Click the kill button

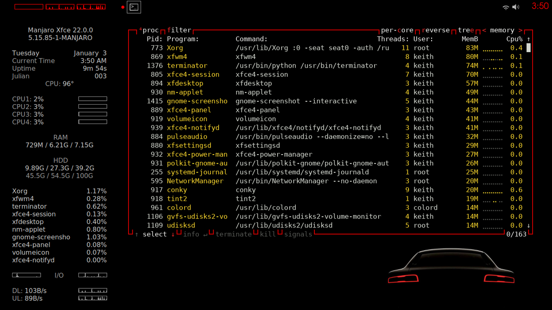[x=267, y=234]
